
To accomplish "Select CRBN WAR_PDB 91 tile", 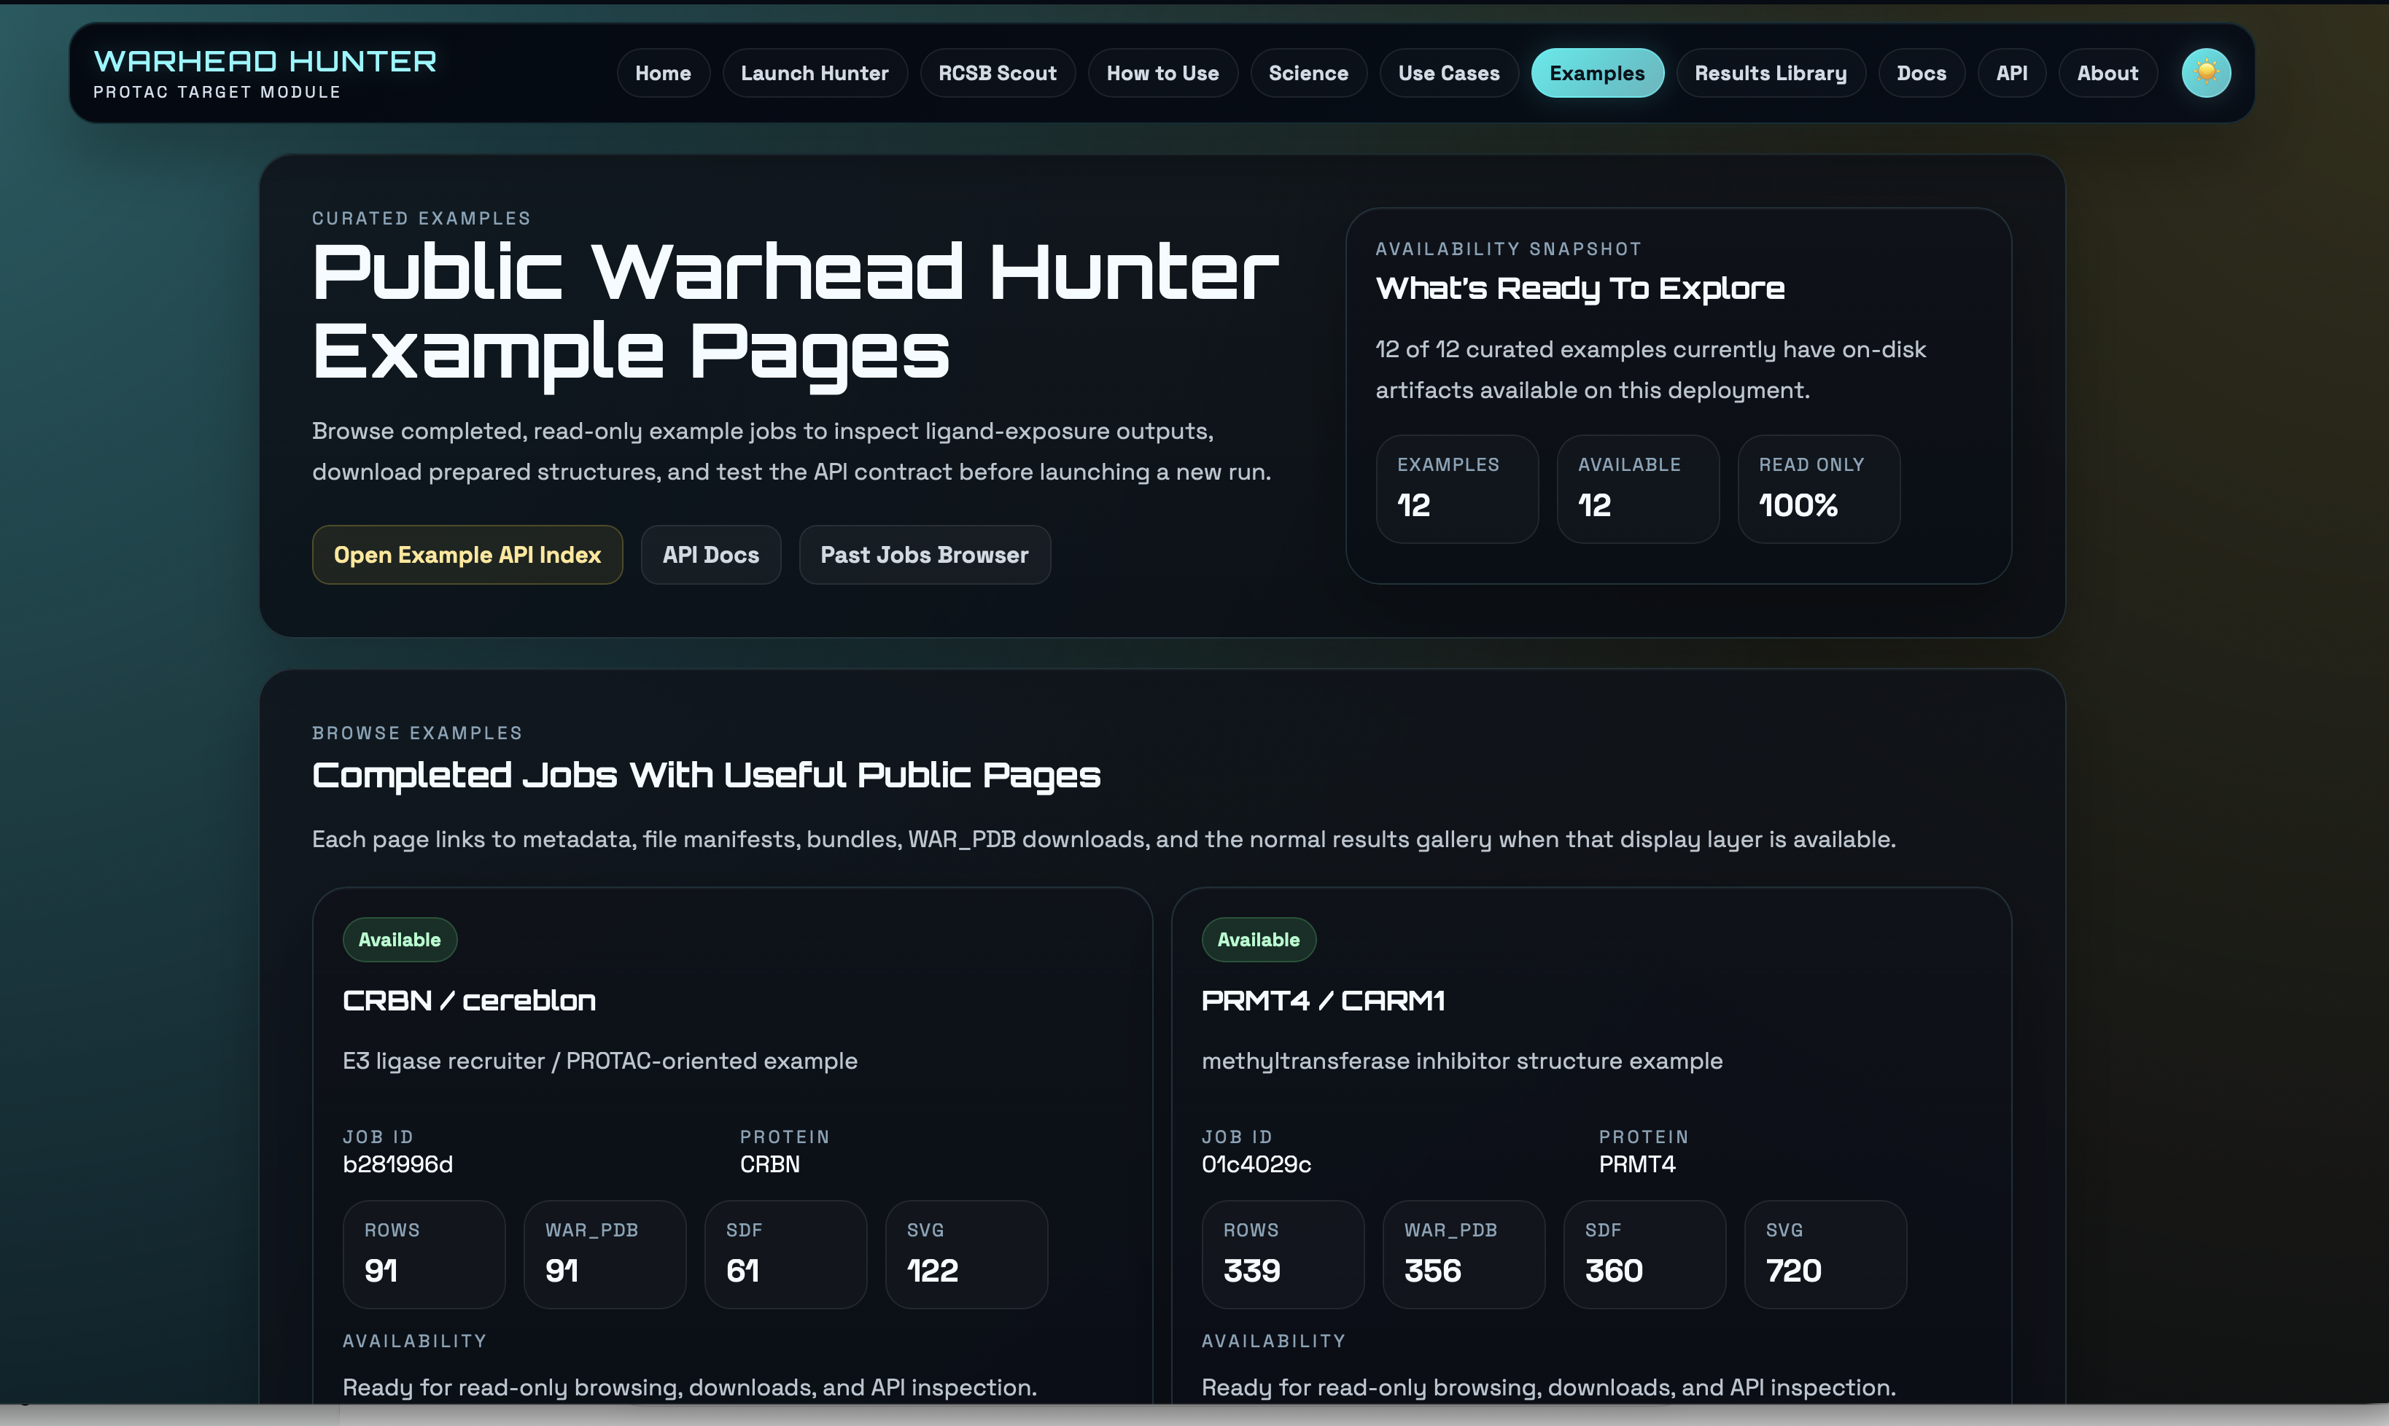I will pos(605,1254).
